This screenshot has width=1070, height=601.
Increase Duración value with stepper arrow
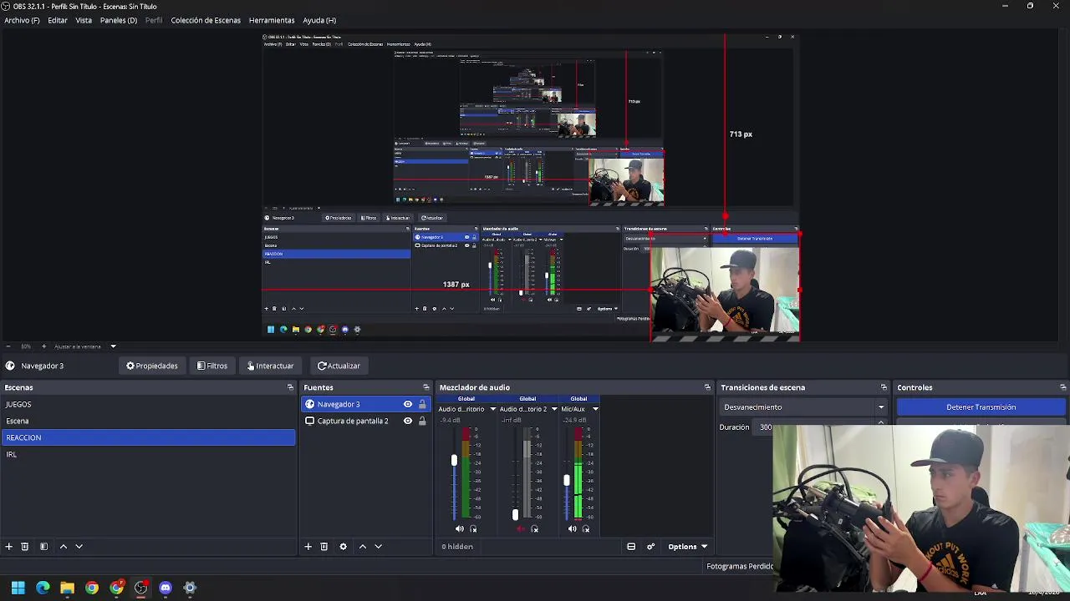tap(880, 423)
